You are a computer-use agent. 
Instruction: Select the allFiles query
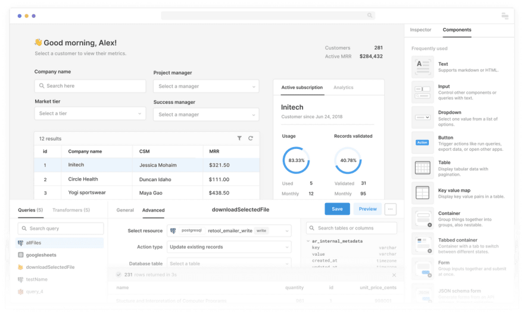tap(60, 243)
